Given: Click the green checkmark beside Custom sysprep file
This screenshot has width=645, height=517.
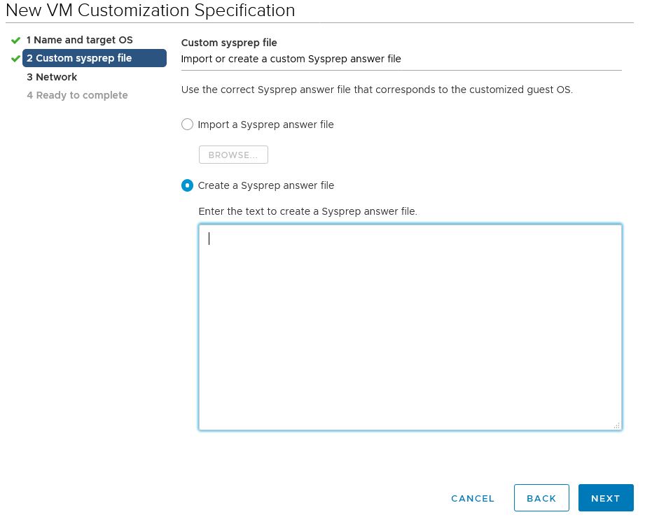Looking at the screenshot, I should coord(15,59).
